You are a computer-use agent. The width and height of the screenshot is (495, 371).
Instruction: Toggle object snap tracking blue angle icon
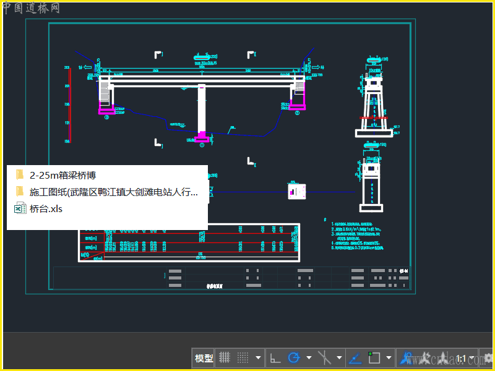tap(355, 358)
